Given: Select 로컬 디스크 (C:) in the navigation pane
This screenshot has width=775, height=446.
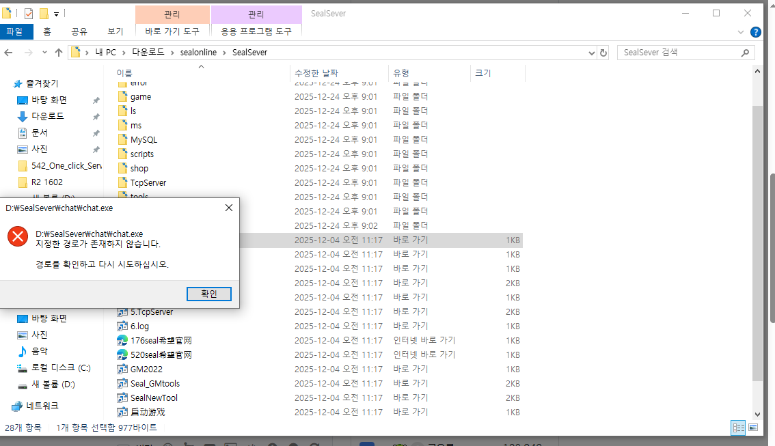Looking at the screenshot, I should coord(61,367).
